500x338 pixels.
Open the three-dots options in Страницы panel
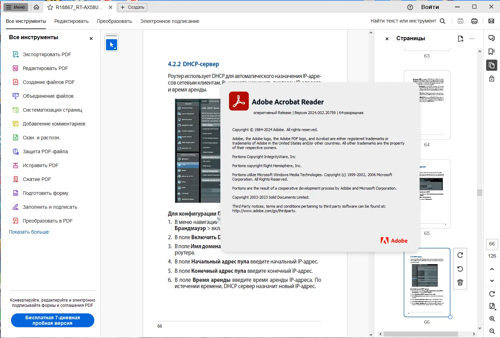tap(472, 38)
